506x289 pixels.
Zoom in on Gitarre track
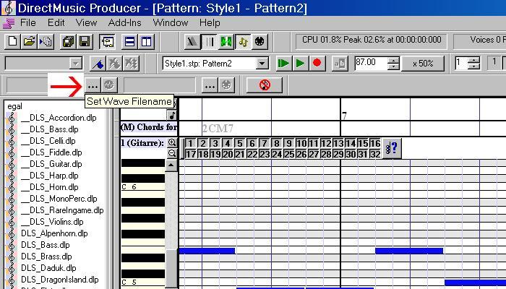[172, 143]
